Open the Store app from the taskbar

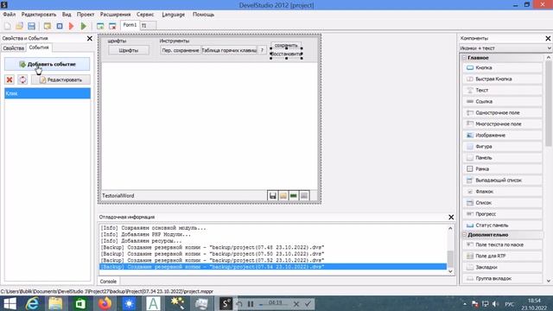[80, 303]
